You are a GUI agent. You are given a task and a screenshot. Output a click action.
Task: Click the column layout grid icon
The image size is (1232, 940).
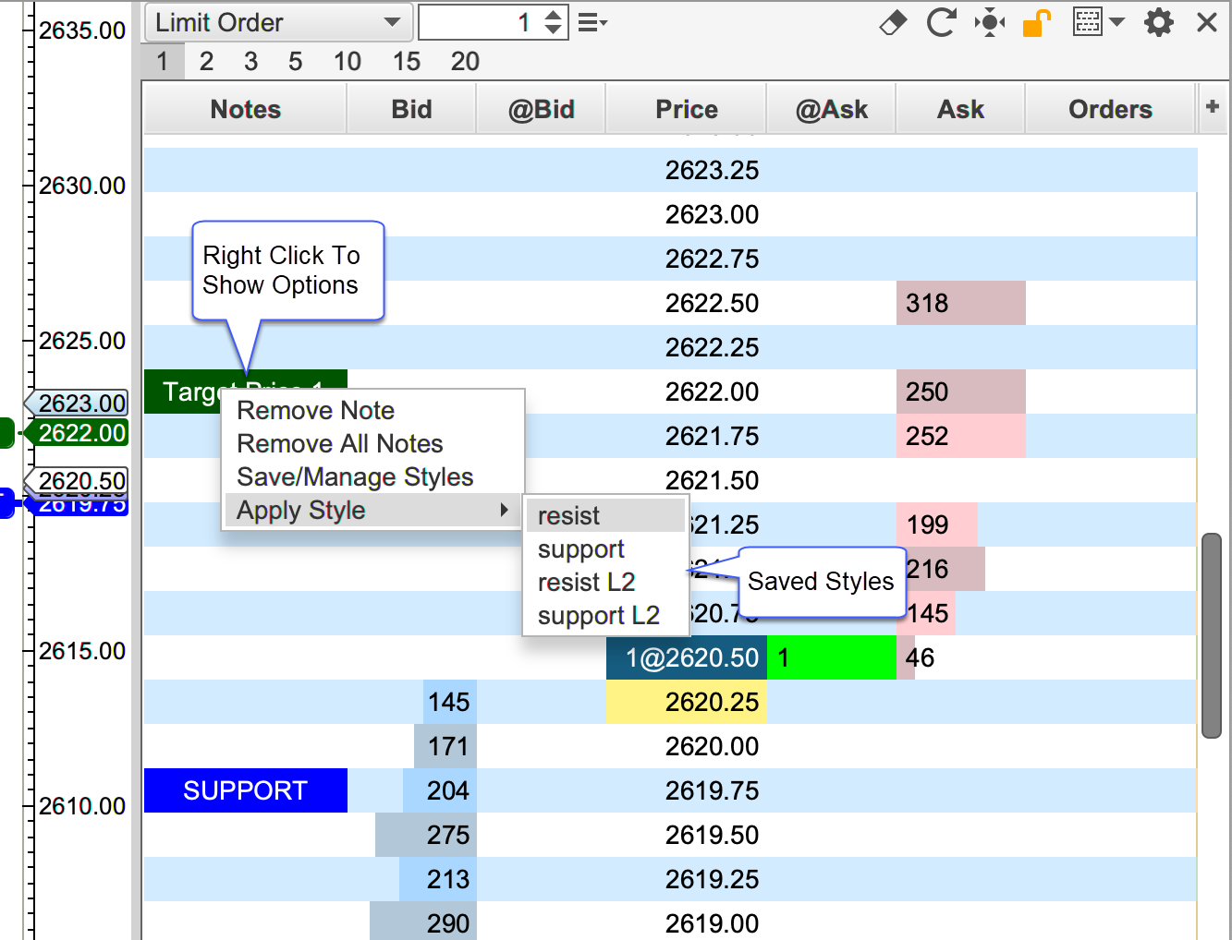coord(1087,22)
